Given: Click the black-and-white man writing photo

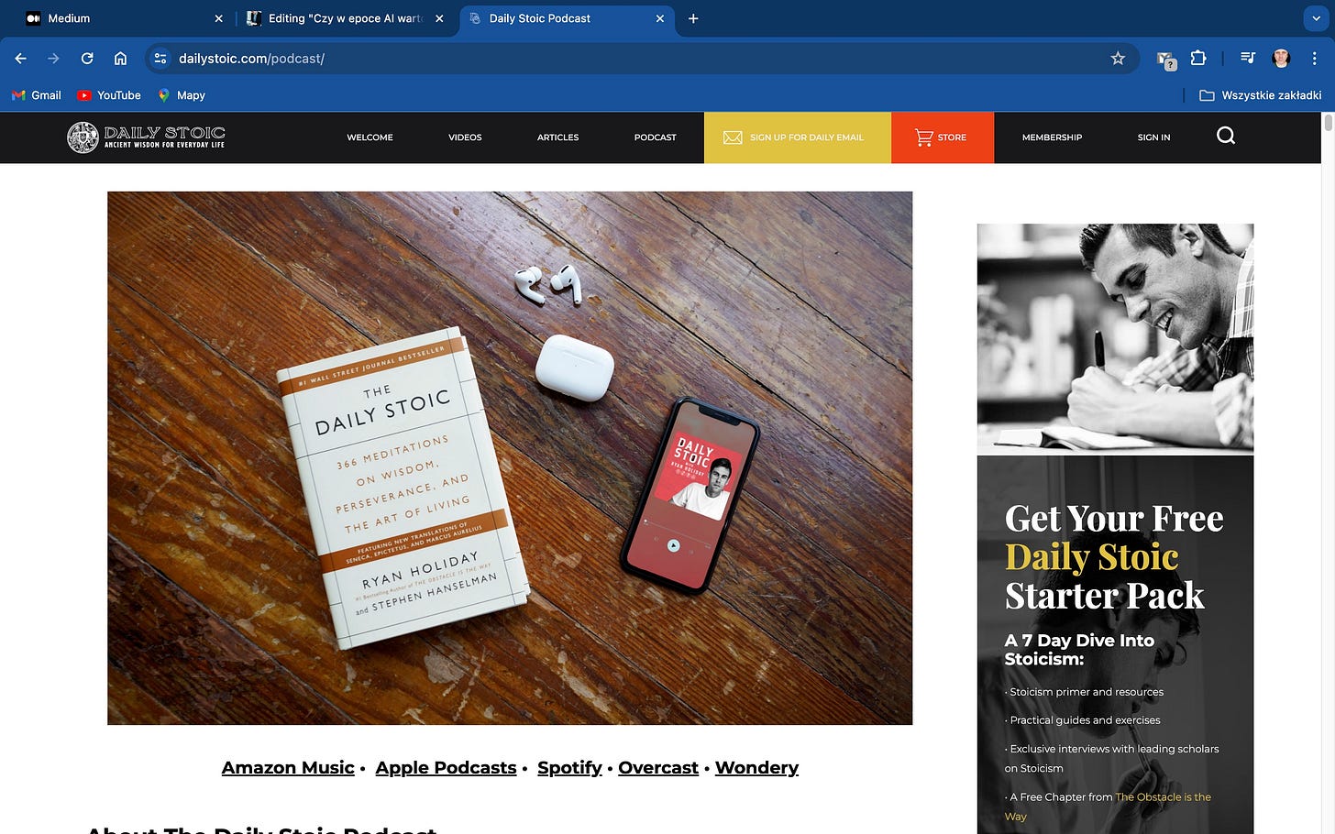Looking at the screenshot, I should coord(1115,337).
